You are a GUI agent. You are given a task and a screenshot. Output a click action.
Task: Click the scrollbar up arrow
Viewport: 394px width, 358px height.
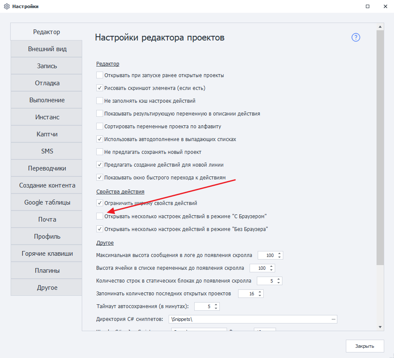coord(380,27)
